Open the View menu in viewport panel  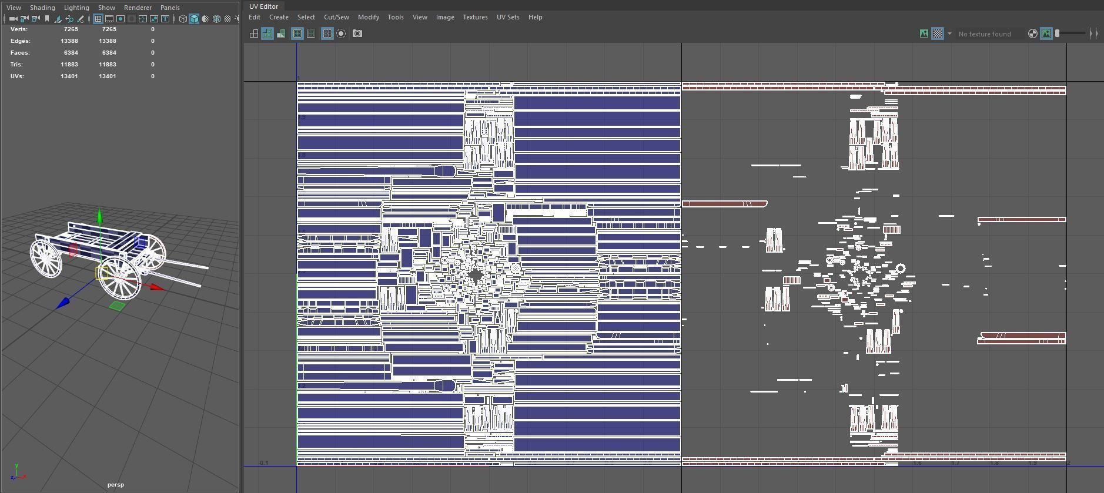pos(14,8)
